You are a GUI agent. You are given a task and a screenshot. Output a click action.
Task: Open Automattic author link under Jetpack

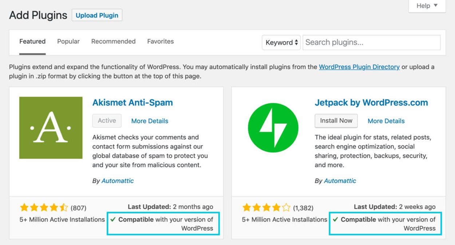click(x=340, y=181)
